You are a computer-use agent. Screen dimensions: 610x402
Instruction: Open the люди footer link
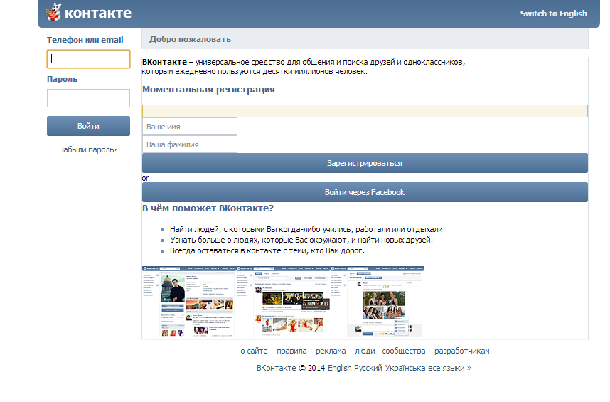[x=365, y=351]
